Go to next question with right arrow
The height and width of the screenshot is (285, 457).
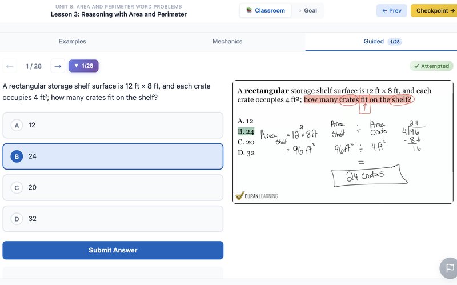point(58,66)
